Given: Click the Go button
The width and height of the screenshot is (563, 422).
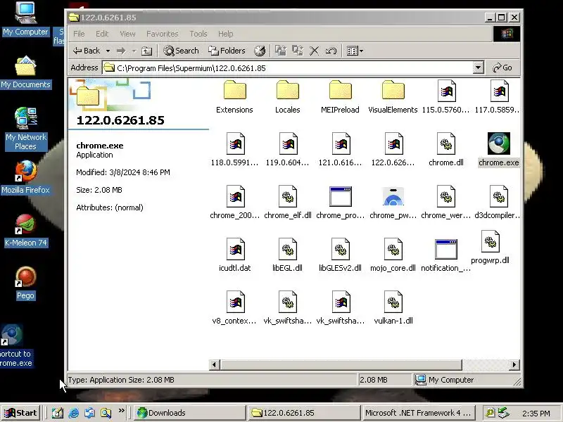Looking at the screenshot, I should pos(502,68).
